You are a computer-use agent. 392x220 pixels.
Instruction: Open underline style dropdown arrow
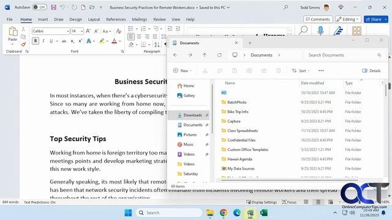(57, 41)
